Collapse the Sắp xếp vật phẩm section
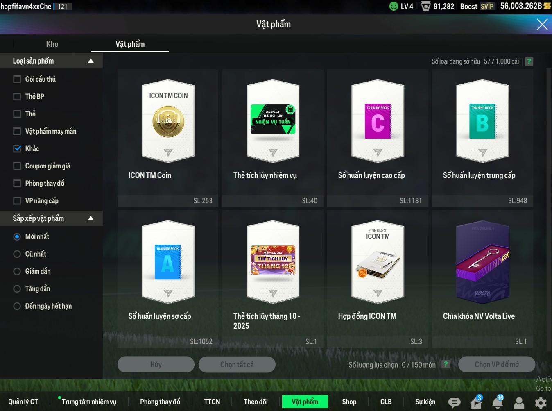 [x=91, y=218]
